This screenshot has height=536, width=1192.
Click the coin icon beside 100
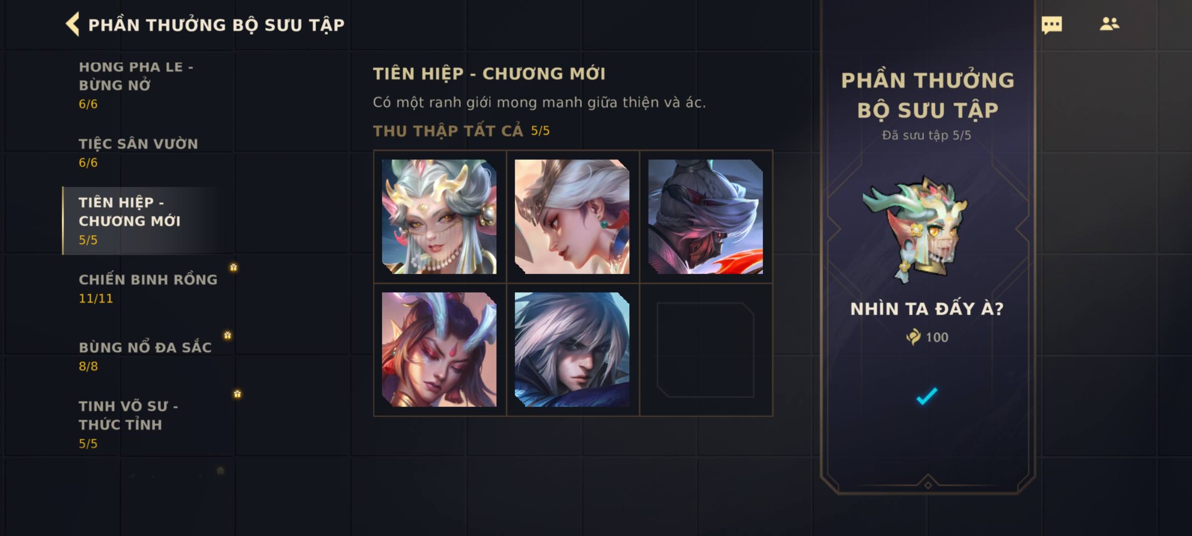[x=913, y=337]
